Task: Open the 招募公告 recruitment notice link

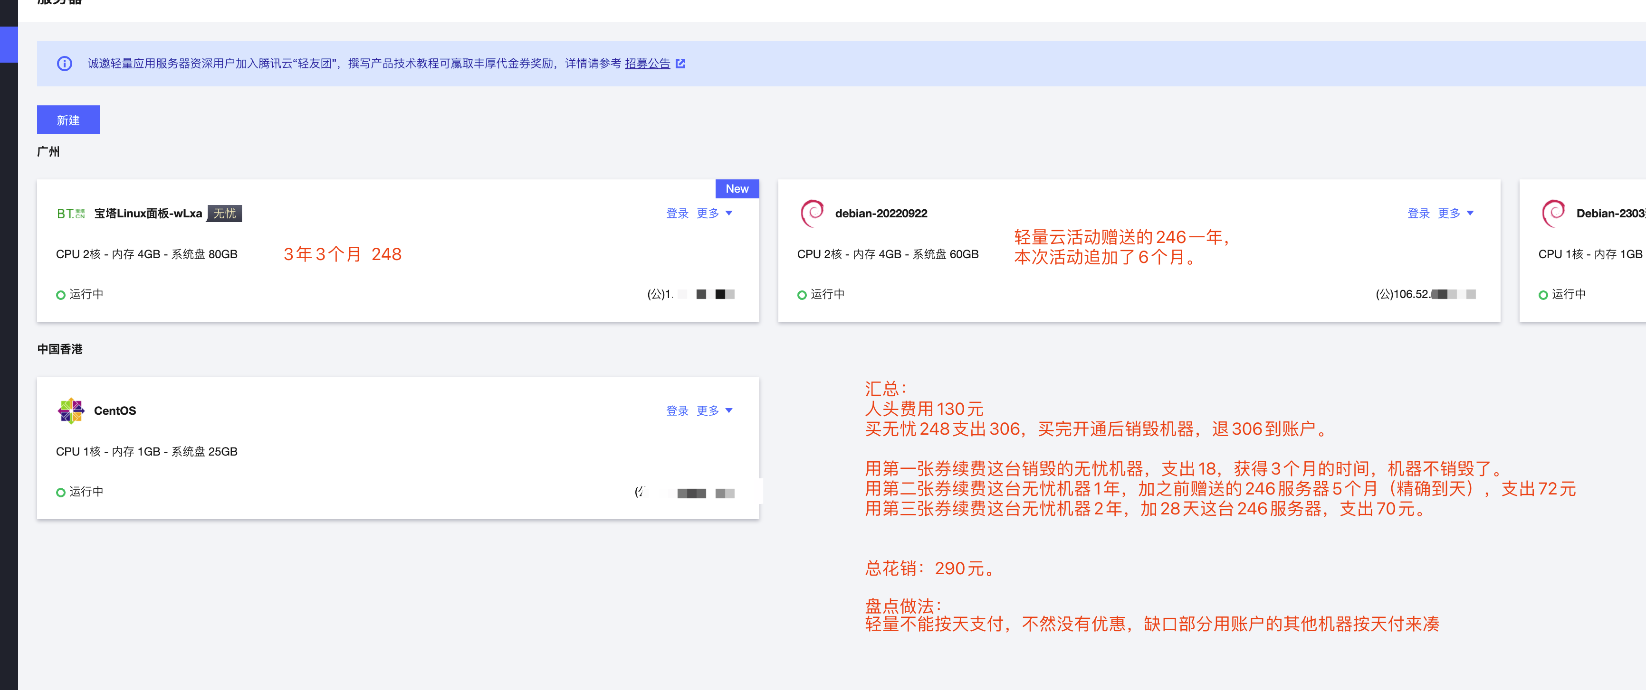Action: 647,63
